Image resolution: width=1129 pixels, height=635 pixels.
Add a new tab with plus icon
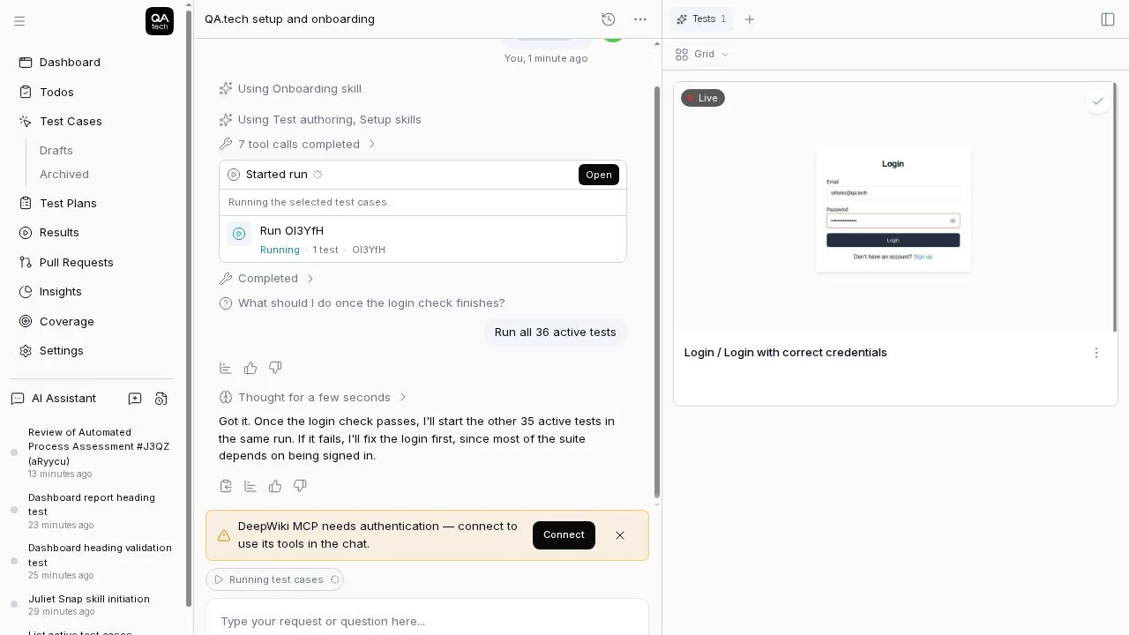(x=750, y=19)
